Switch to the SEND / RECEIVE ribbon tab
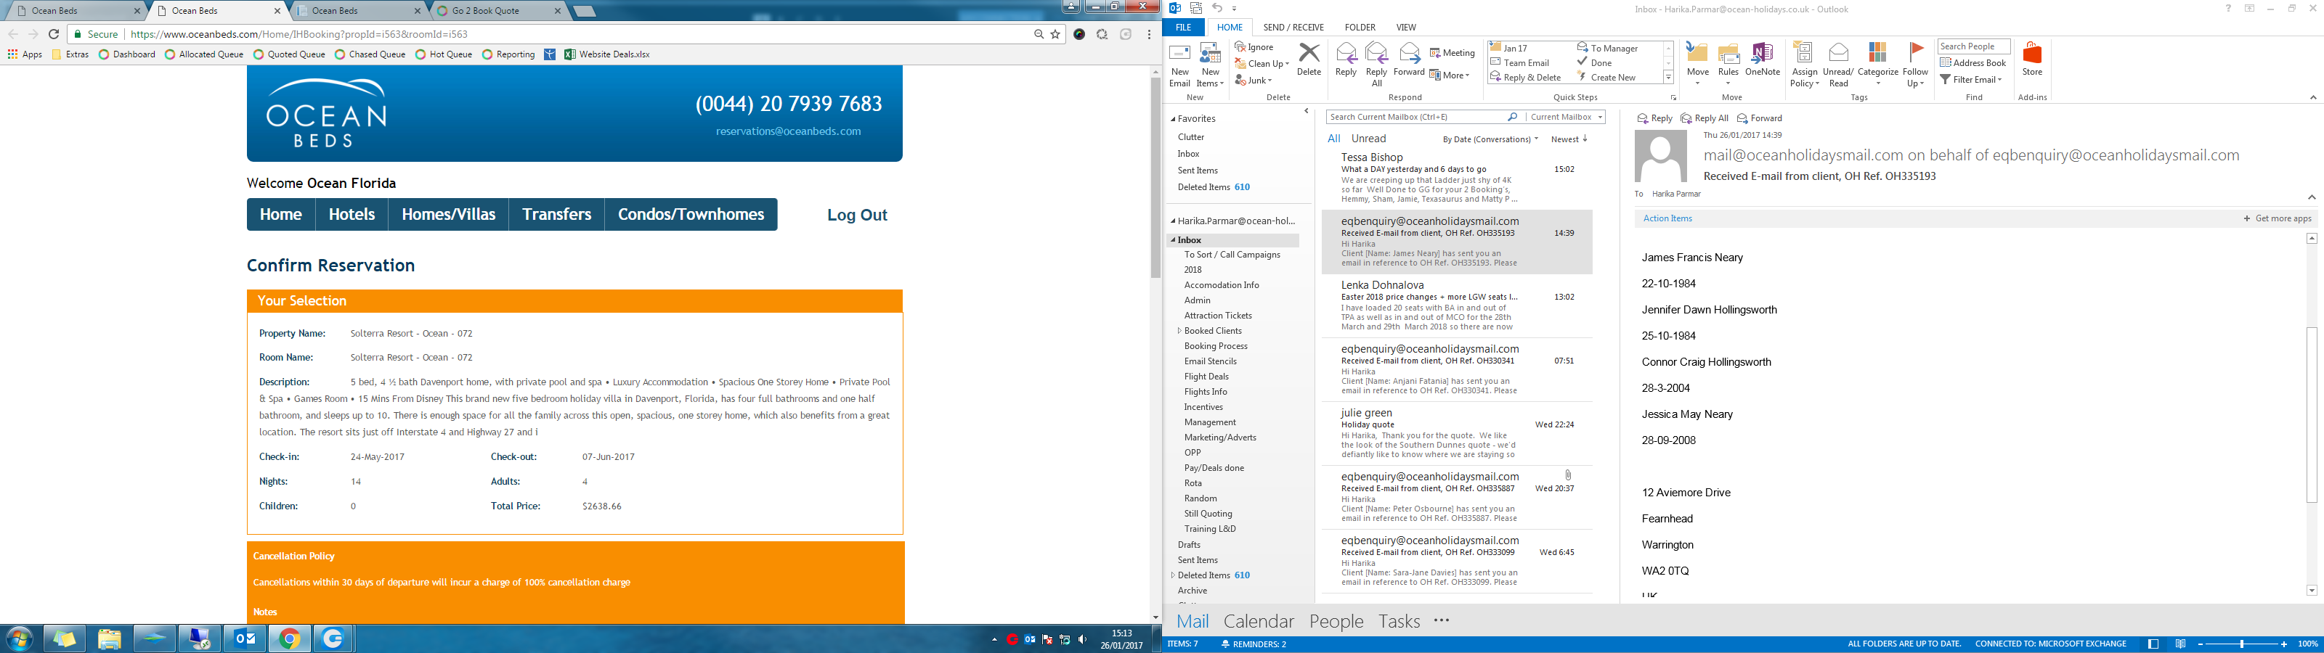This screenshot has height=653, width=2324. (1293, 27)
